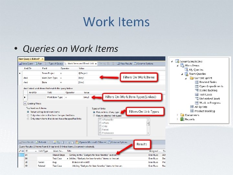Click the Sprint Backlog tree query icon

(x=197, y=90)
